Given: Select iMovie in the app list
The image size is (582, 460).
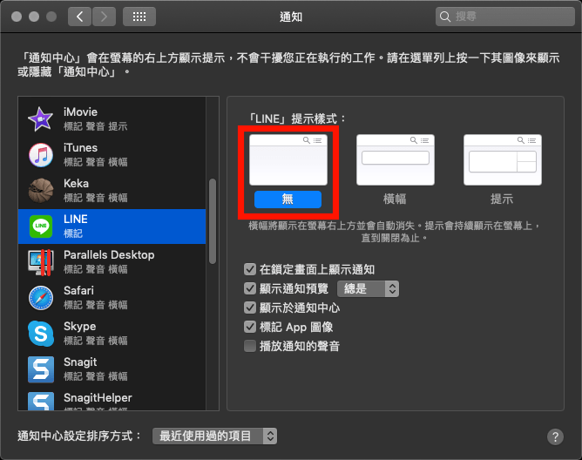Looking at the screenshot, I should tap(112, 119).
